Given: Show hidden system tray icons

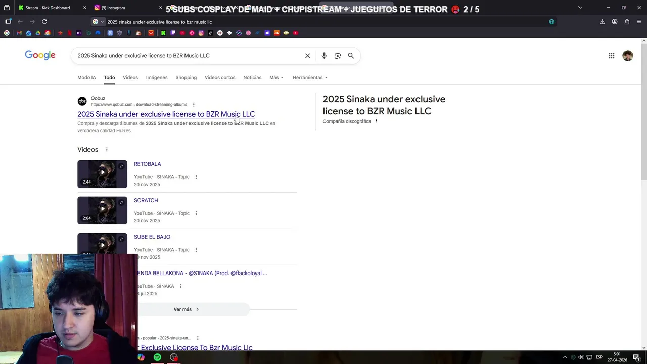Looking at the screenshot, I should tap(565, 357).
